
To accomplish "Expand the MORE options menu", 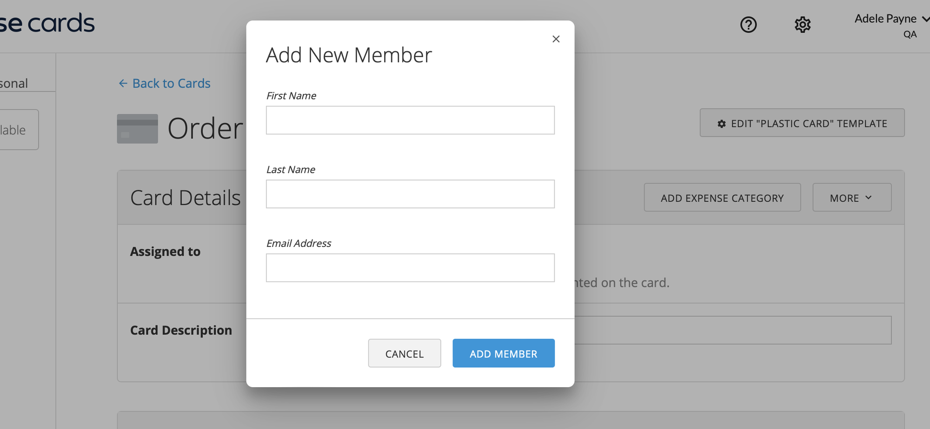I will tap(851, 198).
